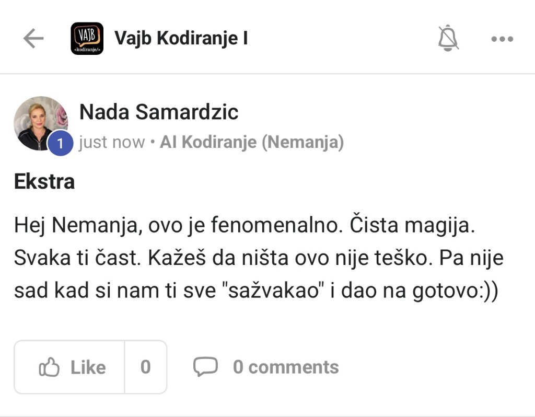Screen dimensions: 535x417
Task: Tap the thumbs-up icon on the post
Action: coord(51,367)
